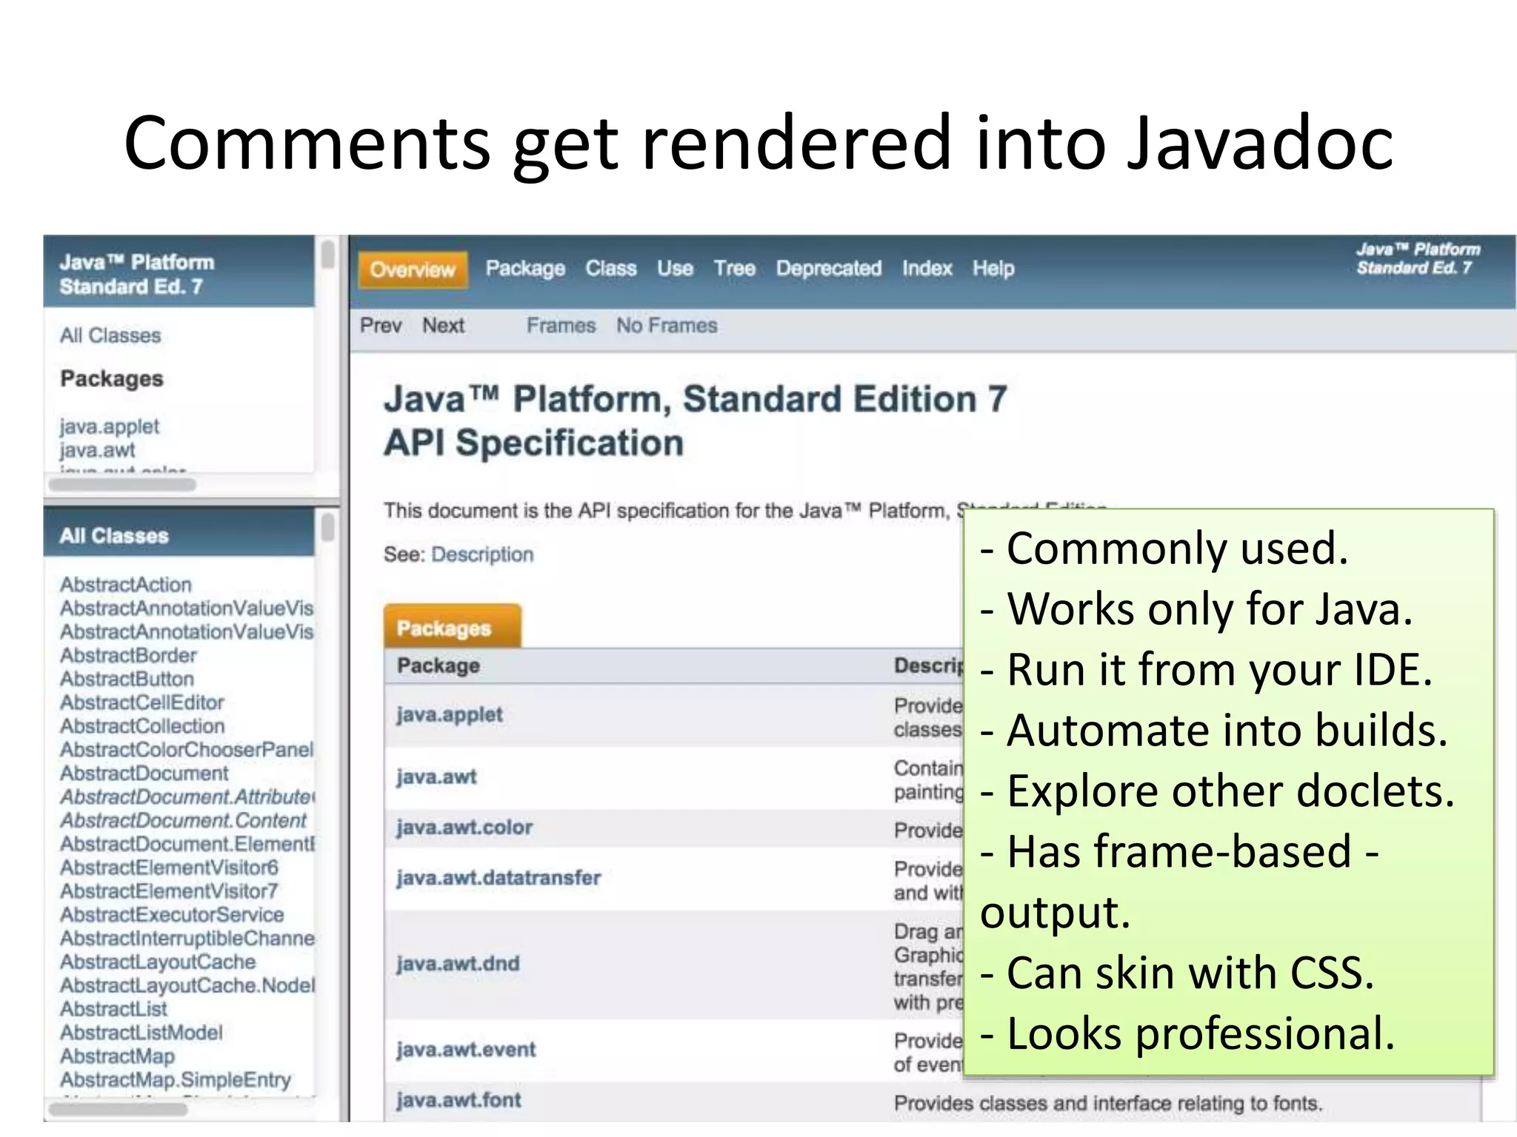The width and height of the screenshot is (1517, 1137).
Task: Open the Index tab
Action: [x=927, y=269]
